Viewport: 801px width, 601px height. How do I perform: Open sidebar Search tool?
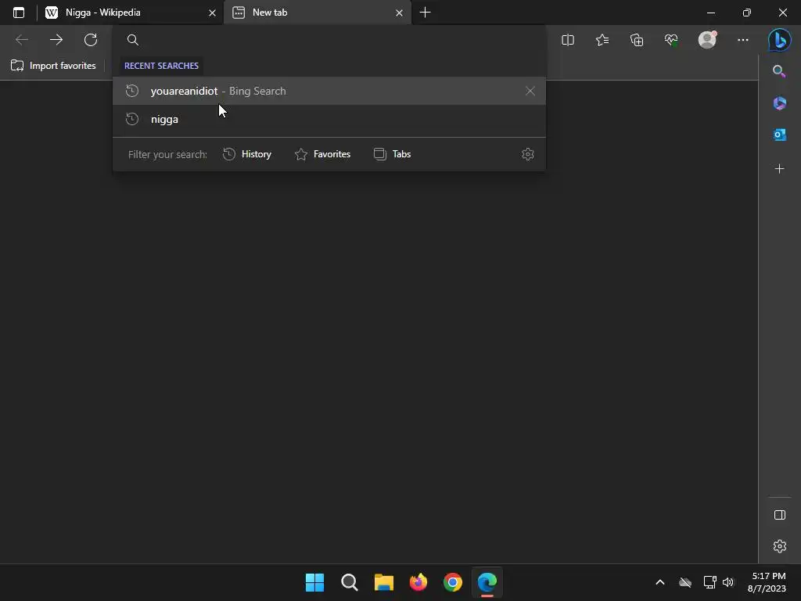[779, 71]
